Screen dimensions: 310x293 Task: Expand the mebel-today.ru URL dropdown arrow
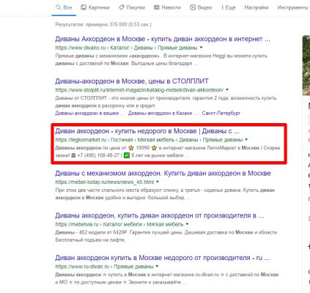coord(158,182)
